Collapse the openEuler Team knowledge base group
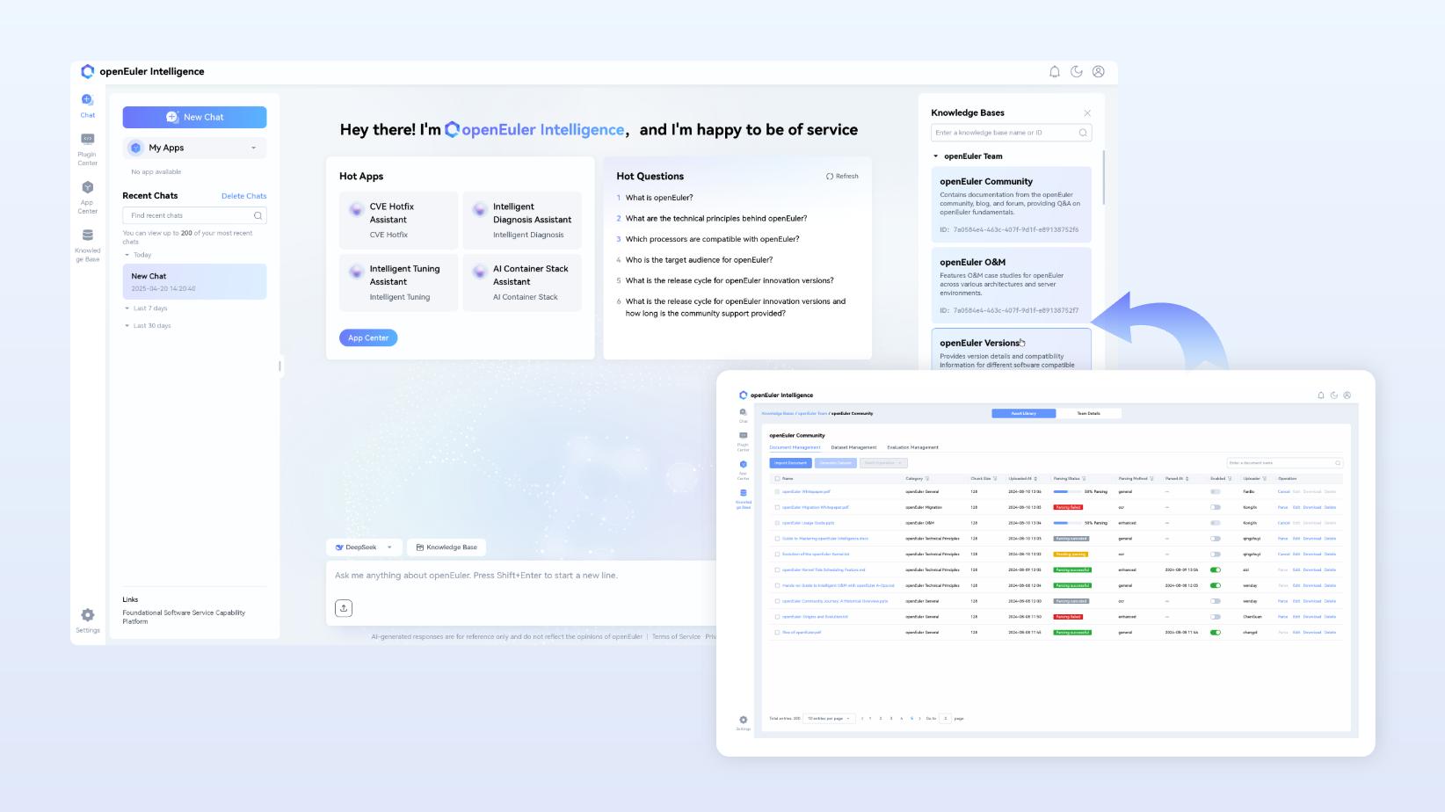The image size is (1445, 812). pos(935,156)
